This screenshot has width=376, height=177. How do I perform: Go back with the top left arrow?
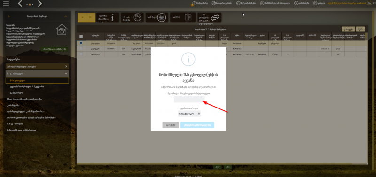tap(20, 4)
